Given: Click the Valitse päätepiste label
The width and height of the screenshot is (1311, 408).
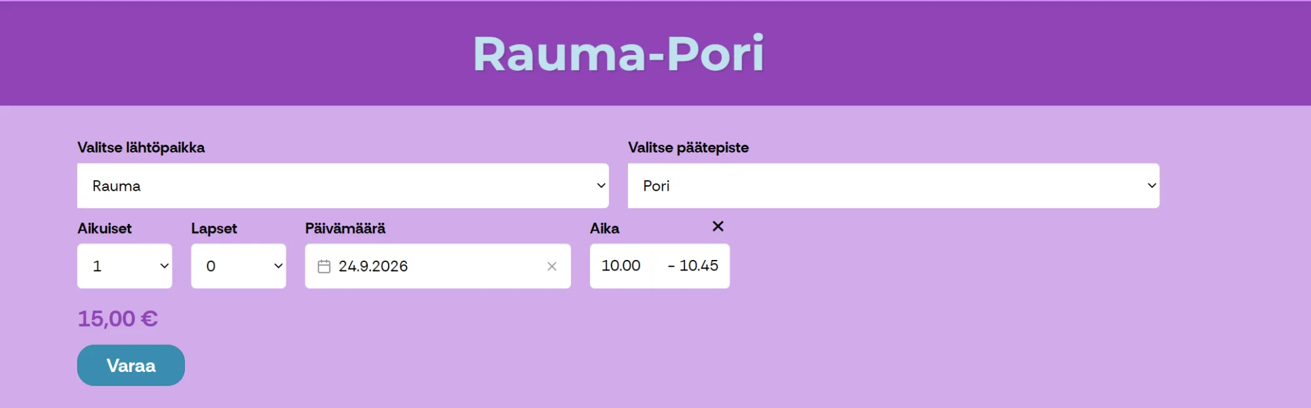Looking at the screenshot, I should click(688, 148).
